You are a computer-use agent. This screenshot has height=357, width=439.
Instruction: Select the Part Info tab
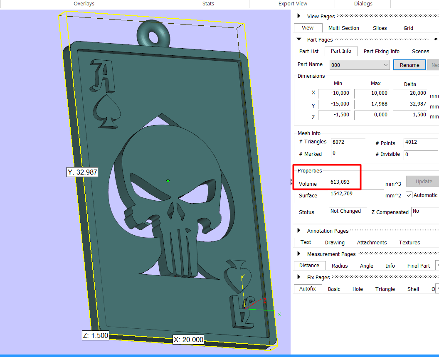click(341, 51)
